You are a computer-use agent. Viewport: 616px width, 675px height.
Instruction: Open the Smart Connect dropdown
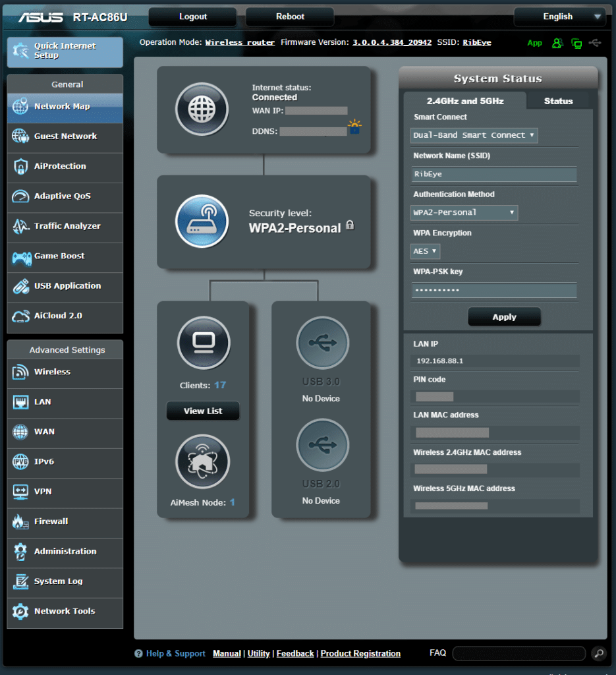coord(474,135)
